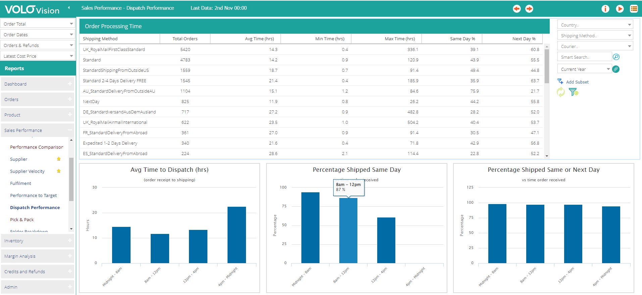The image size is (642, 295).
Task: Click the order table vertical scrollbar thumb
Action: tap(547, 64)
